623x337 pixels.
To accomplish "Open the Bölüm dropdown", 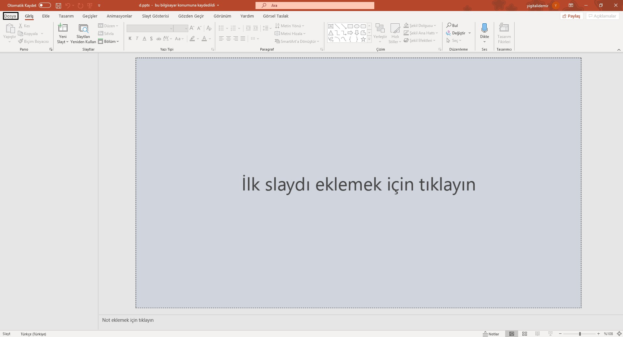I will pos(109,42).
